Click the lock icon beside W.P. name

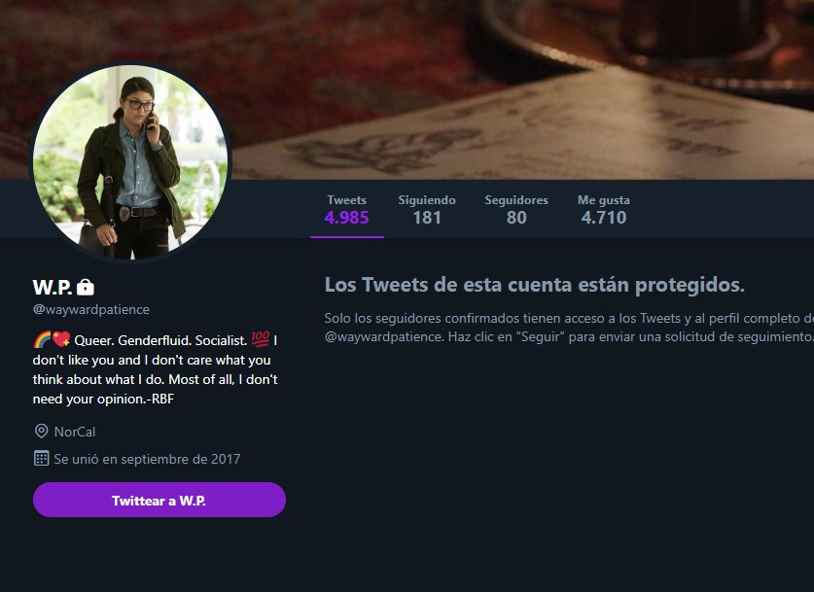tap(86, 287)
